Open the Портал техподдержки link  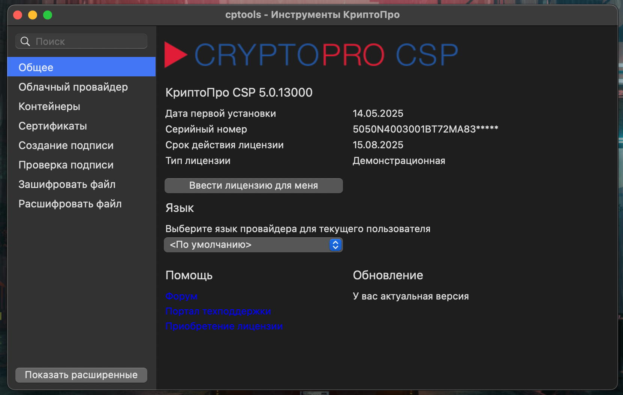[219, 311]
